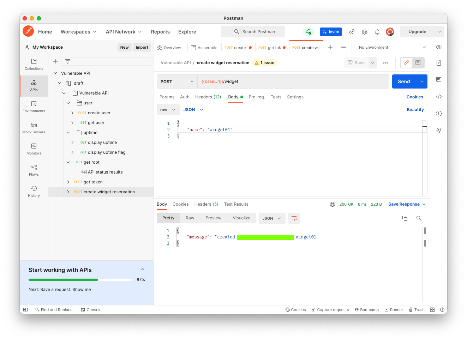The height and width of the screenshot is (340, 467).
Task: Open Mock Servers in sidebar
Action: point(34,128)
